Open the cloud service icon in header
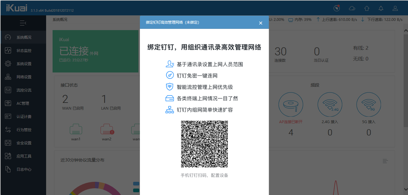The image size is (408, 195). [x=352, y=8]
